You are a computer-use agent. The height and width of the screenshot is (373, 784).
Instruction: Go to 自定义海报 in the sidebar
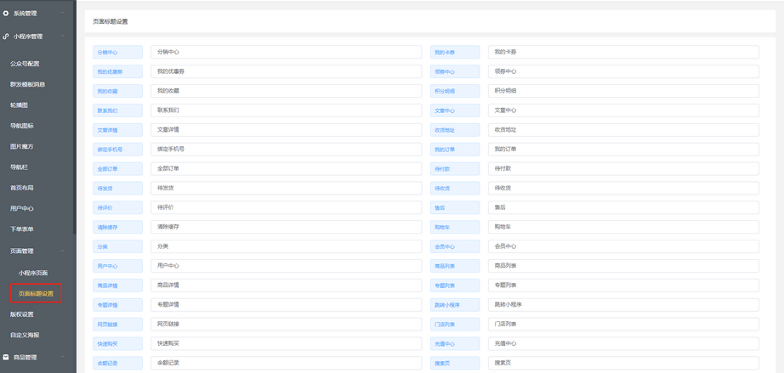25,335
